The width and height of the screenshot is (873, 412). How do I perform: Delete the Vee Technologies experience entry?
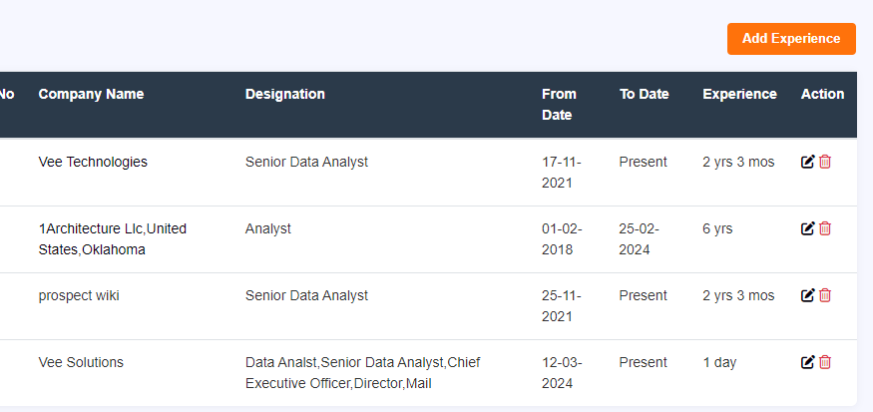pos(825,162)
